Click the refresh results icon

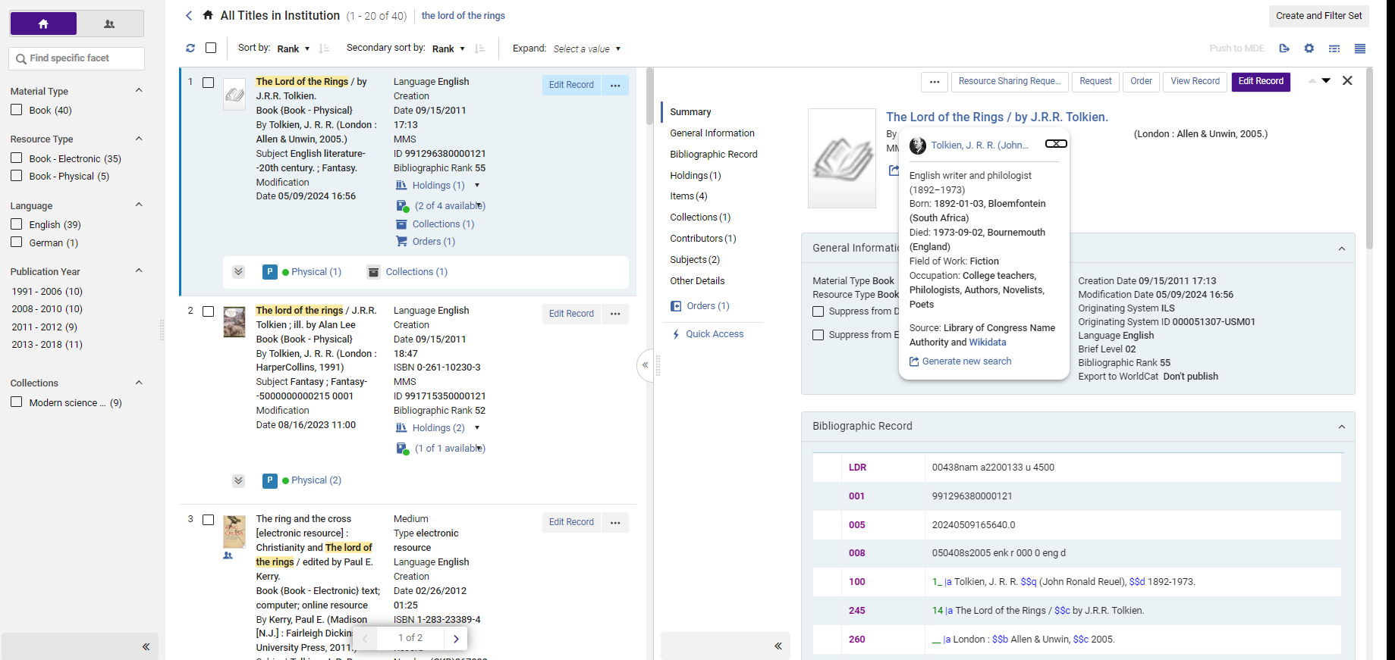pos(190,48)
